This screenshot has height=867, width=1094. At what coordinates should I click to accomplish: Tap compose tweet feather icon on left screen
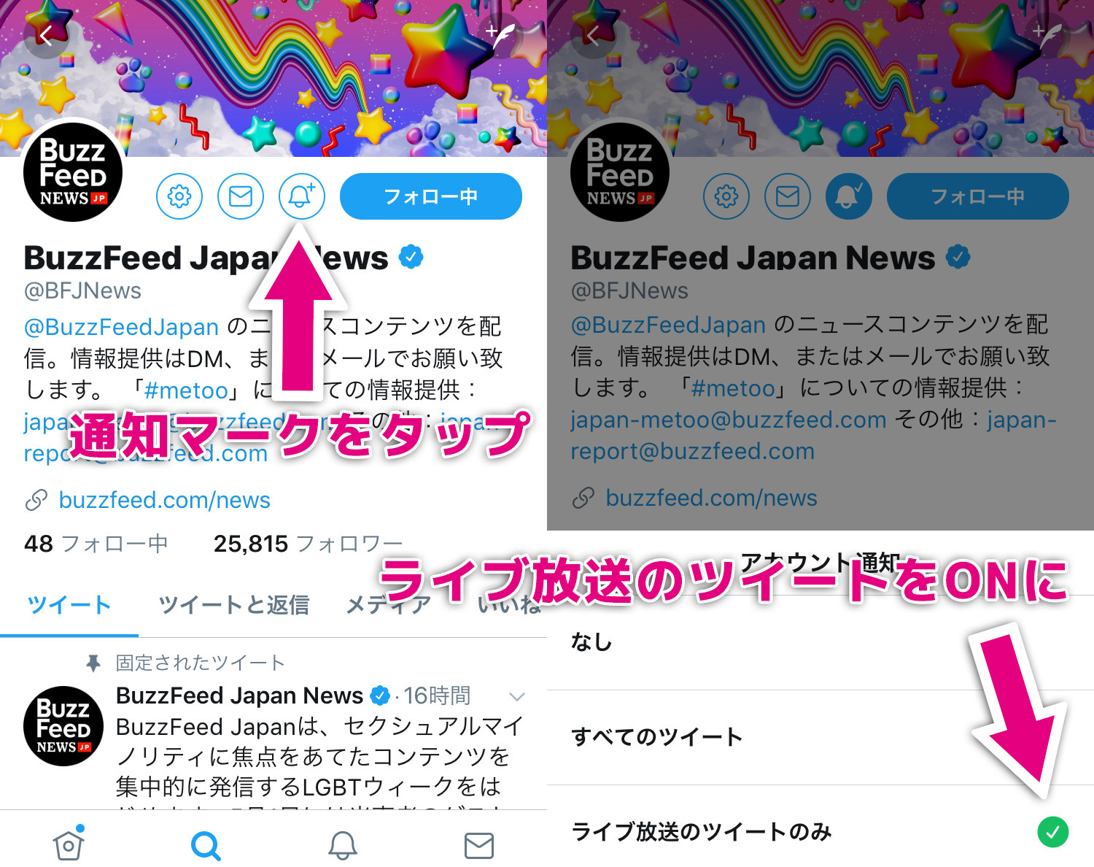click(501, 35)
